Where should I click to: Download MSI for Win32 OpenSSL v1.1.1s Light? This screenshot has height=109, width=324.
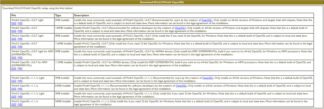(20, 97)
